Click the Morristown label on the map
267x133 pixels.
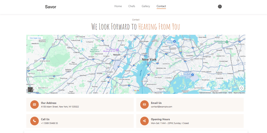59,39
